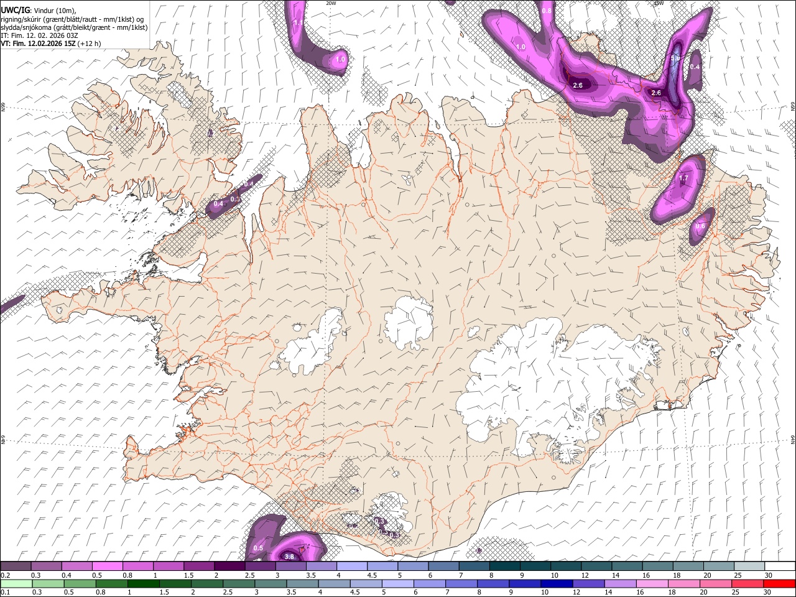Screen dimensions: 796x597
Task: Pick the dark navy blue swatch on the rain scale
Action: pos(557,584)
